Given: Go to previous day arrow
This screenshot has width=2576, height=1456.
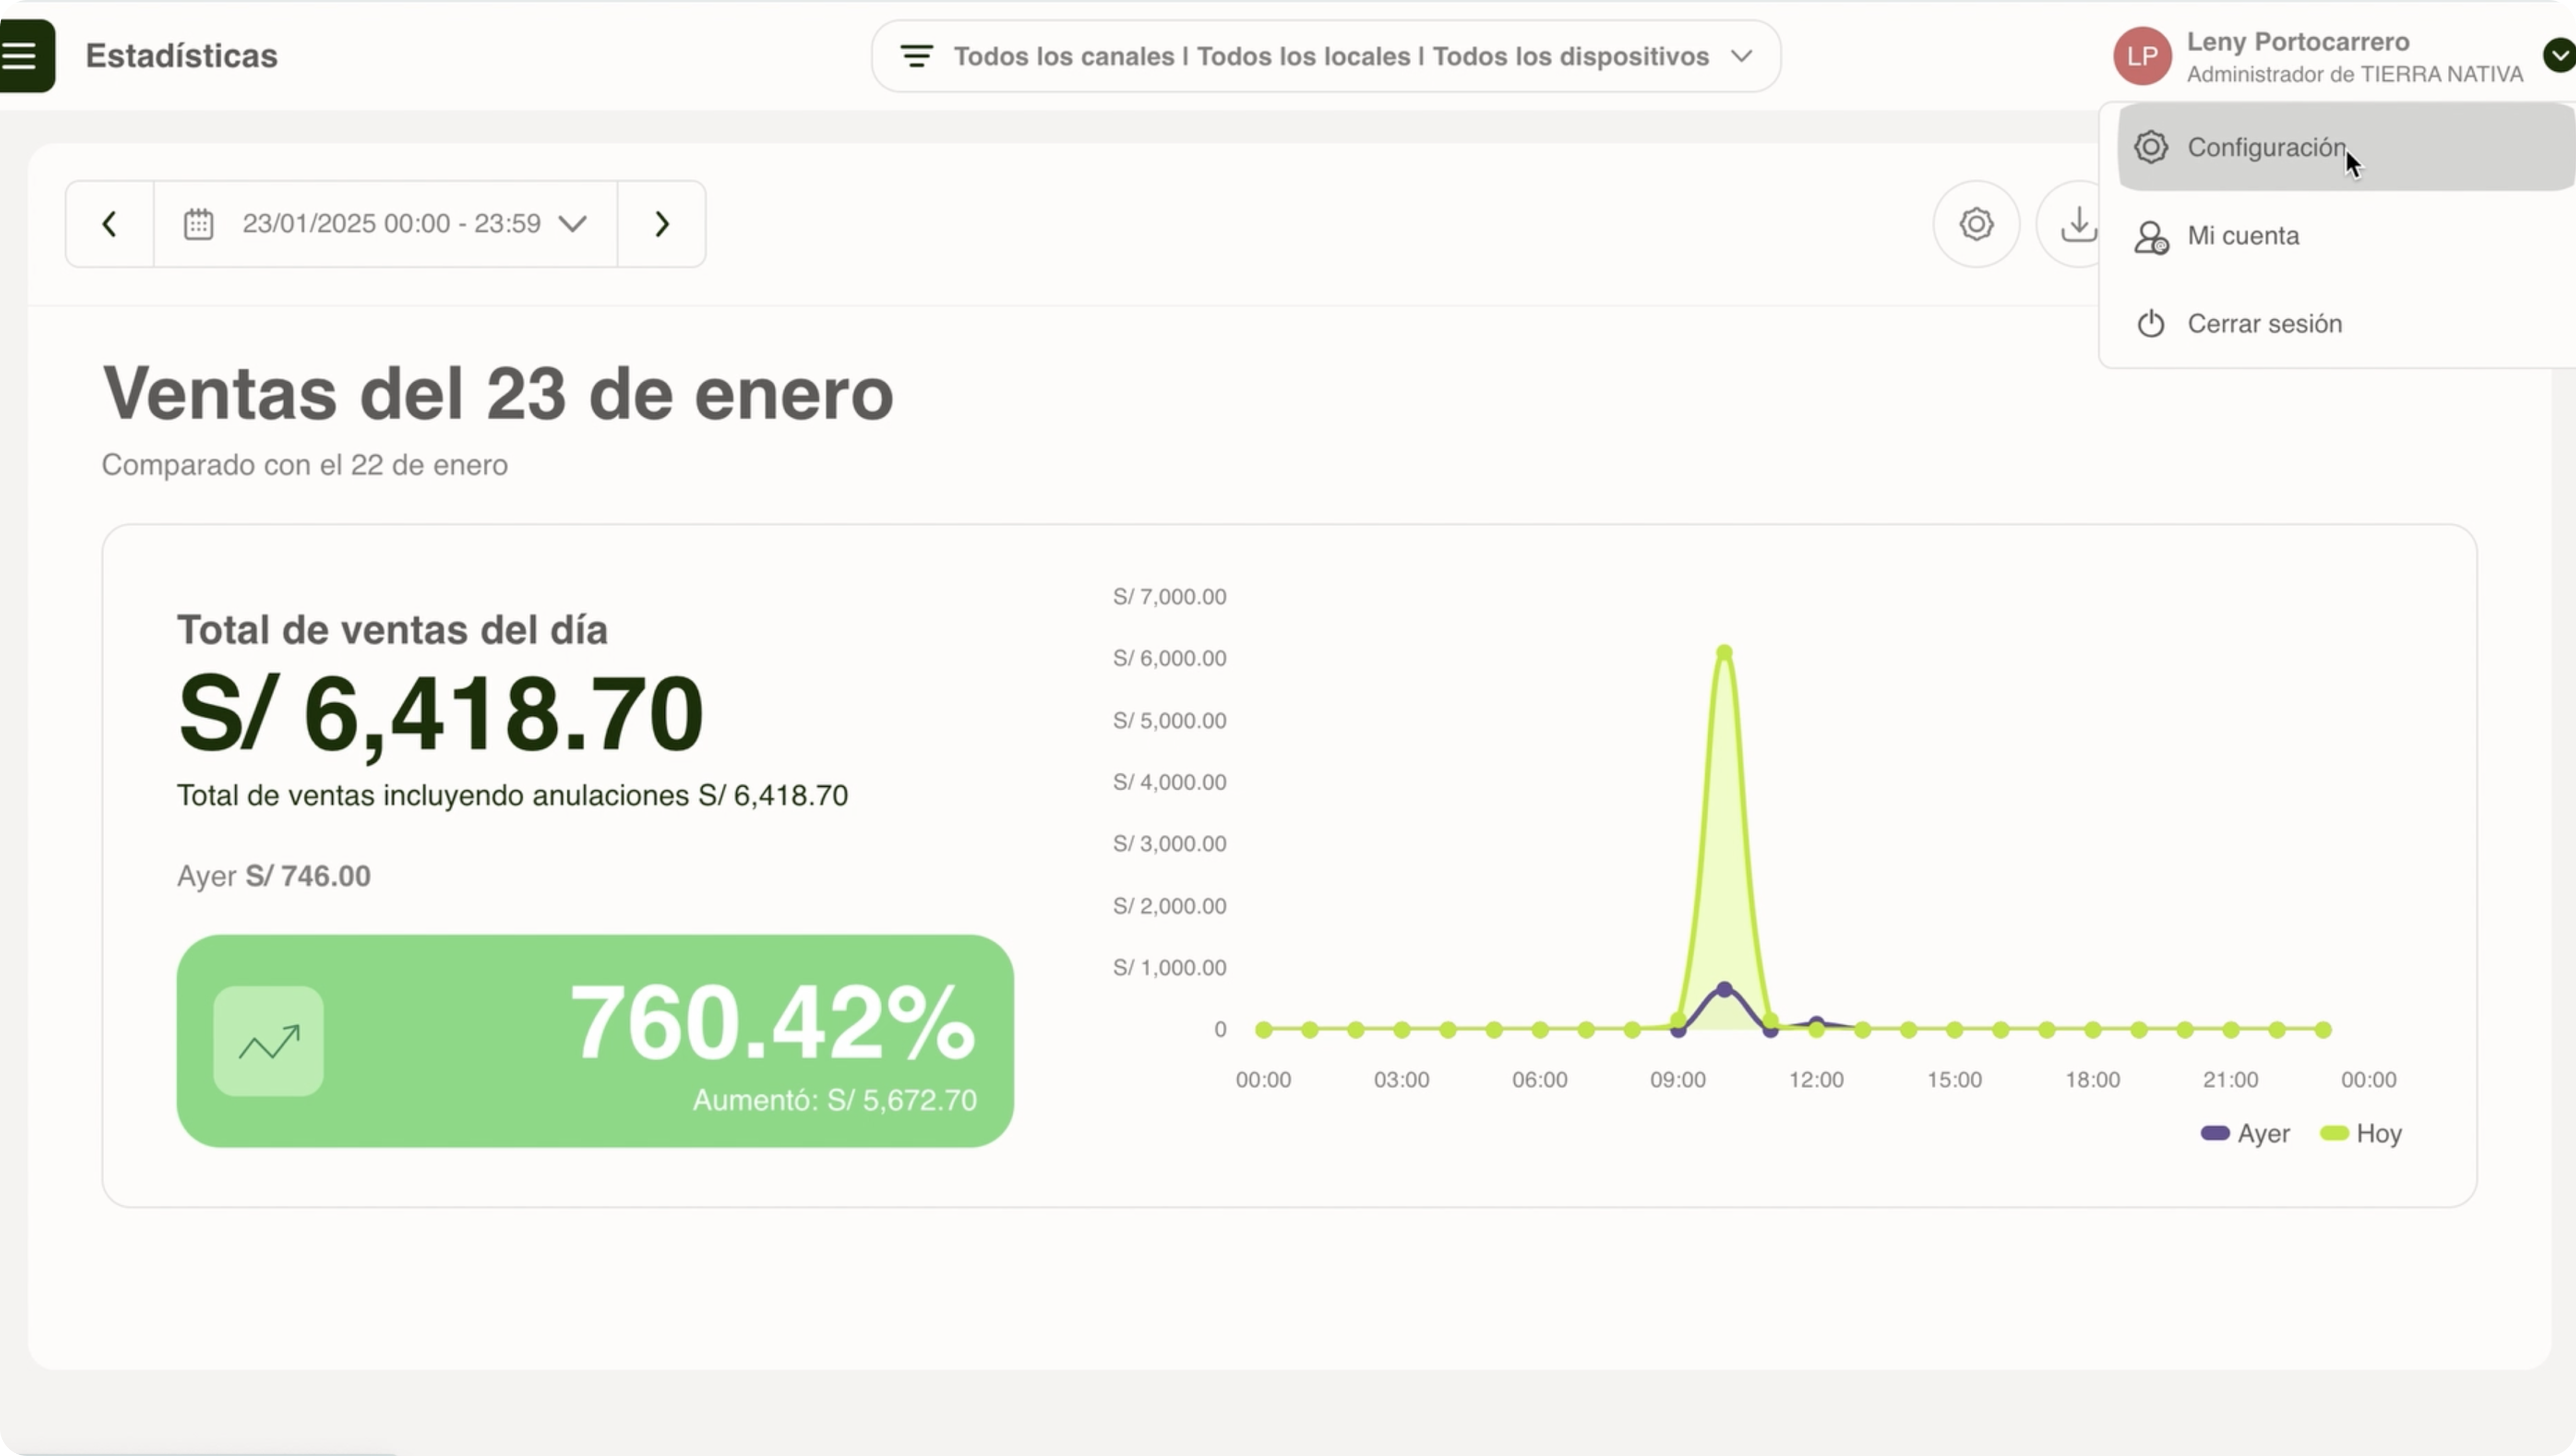Looking at the screenshot, I should tap(110, 224).
